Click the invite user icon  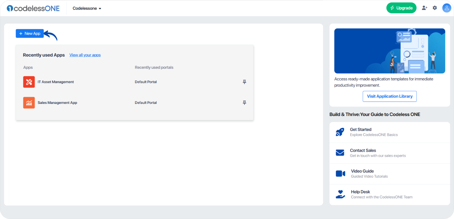click(x=424, y=8)
